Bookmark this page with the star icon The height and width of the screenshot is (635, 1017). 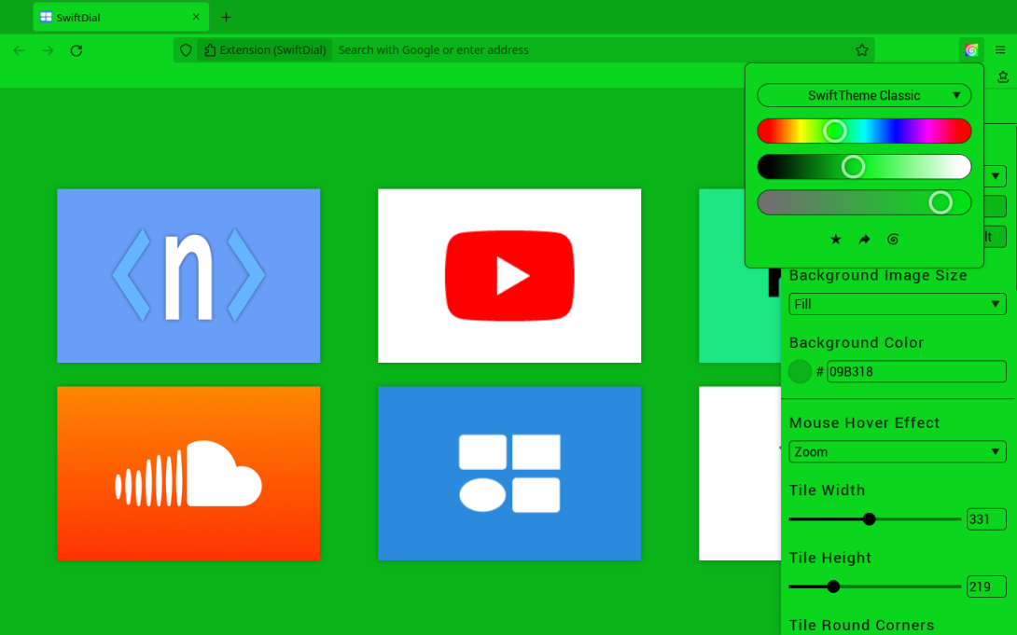pyautogui.click(x=861, y=50)
